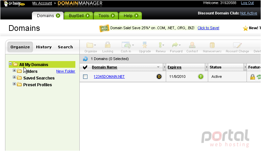Click the 11/9/2010 expiry date cell
This screenshot has height=151, width=261.
click(177, 77)
